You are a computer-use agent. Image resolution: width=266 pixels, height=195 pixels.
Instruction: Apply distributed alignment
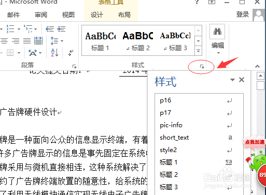click(38, 41)
